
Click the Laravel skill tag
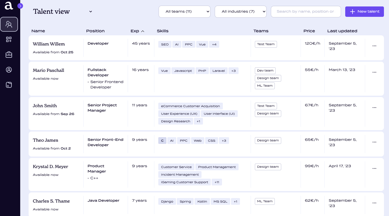click(219, 71)
